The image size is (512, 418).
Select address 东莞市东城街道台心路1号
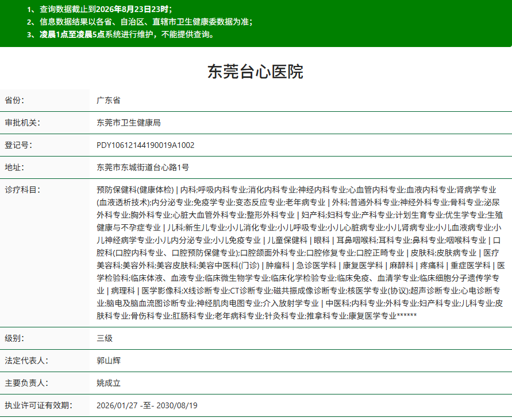click(143, 167)
